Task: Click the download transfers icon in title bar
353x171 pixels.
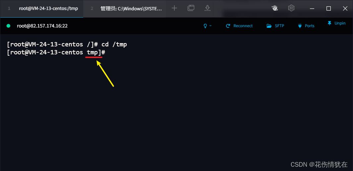Action: coord(207,8)
